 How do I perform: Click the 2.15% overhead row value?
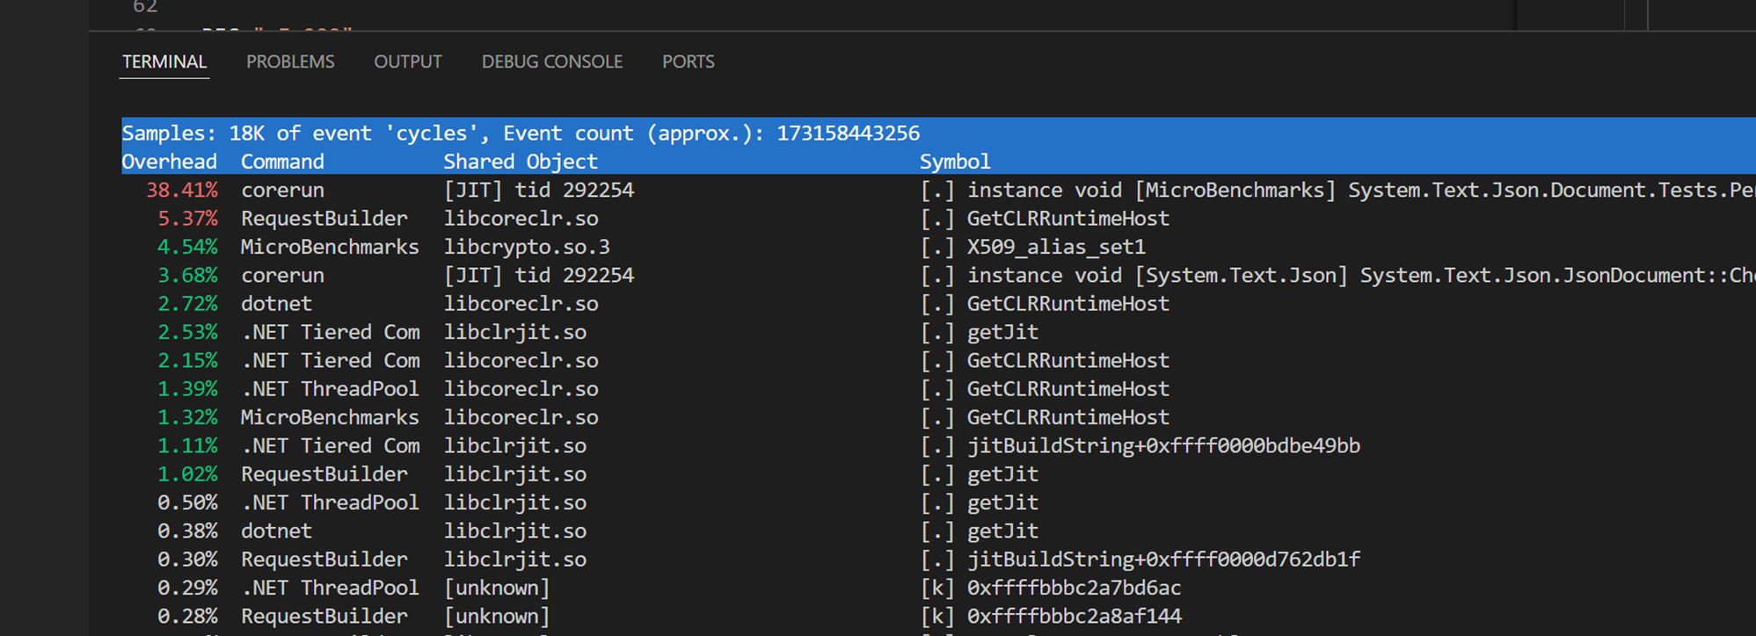pyautogui.click(x=187, y=360)
